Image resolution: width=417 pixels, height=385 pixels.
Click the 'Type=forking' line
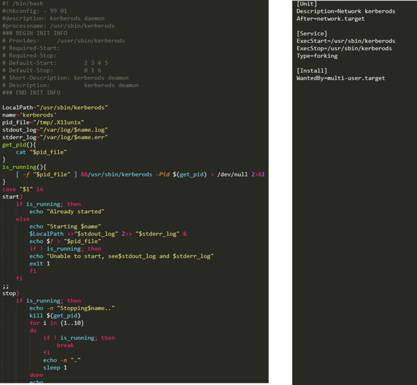[x=317, y=56]
